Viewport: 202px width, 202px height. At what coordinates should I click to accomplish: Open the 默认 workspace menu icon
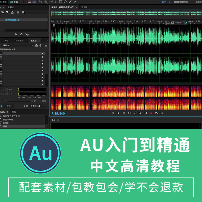(169, 2)
